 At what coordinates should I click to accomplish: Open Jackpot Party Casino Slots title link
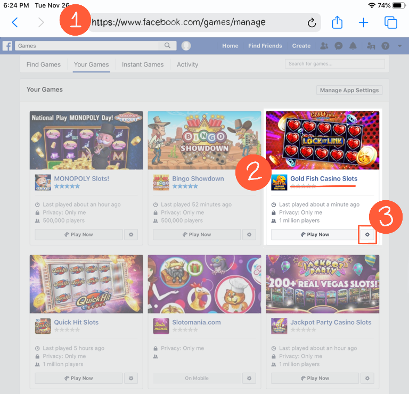(x=331, y=322)
